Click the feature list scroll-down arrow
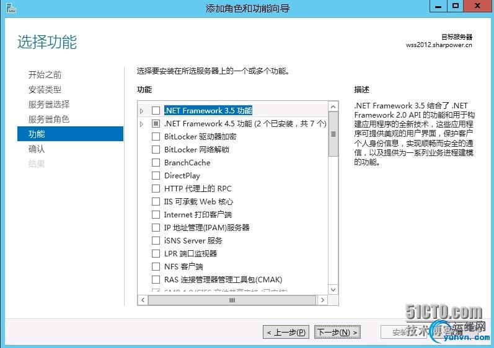The height and width of the screenshot is (348, 494). 333,289
